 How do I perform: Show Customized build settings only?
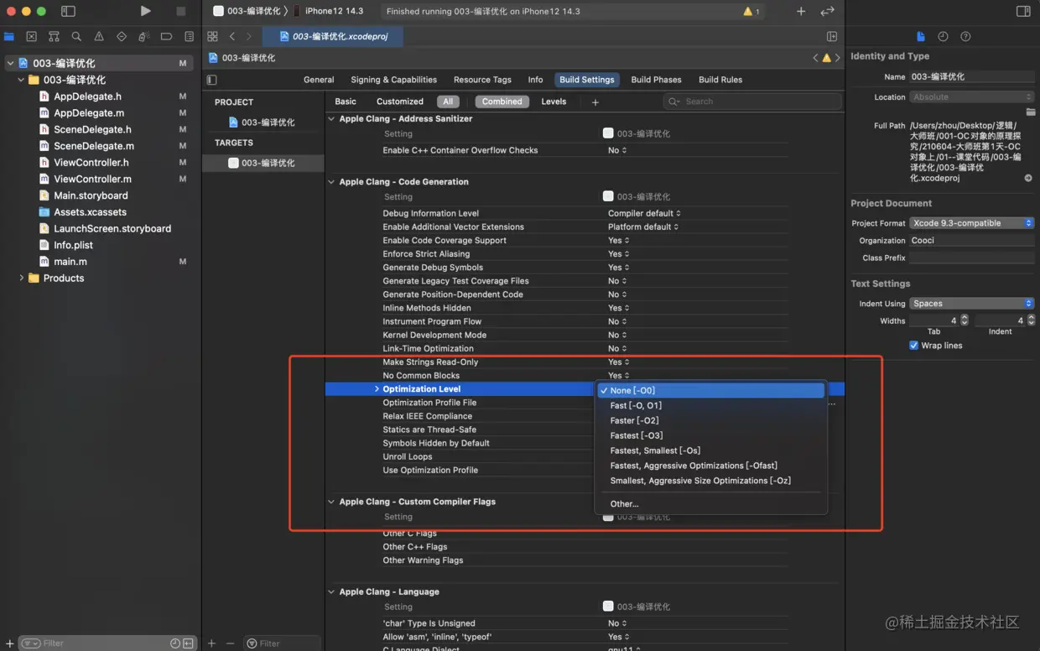tap(400, 102)
